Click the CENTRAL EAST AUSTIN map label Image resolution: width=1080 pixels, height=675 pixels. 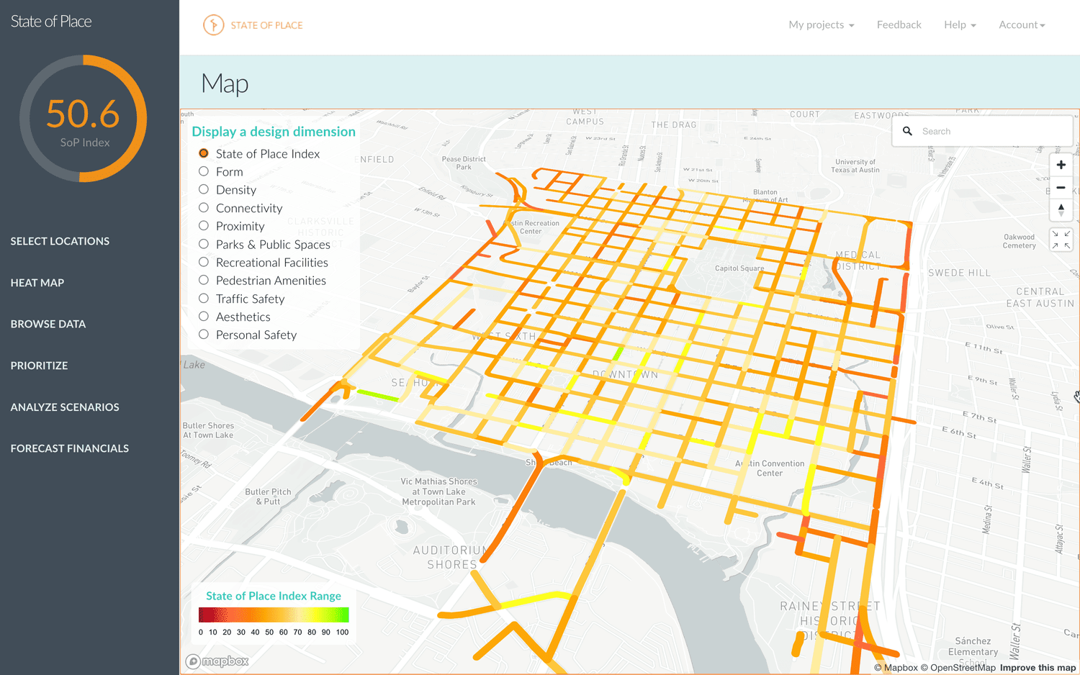pos(1040,297)
